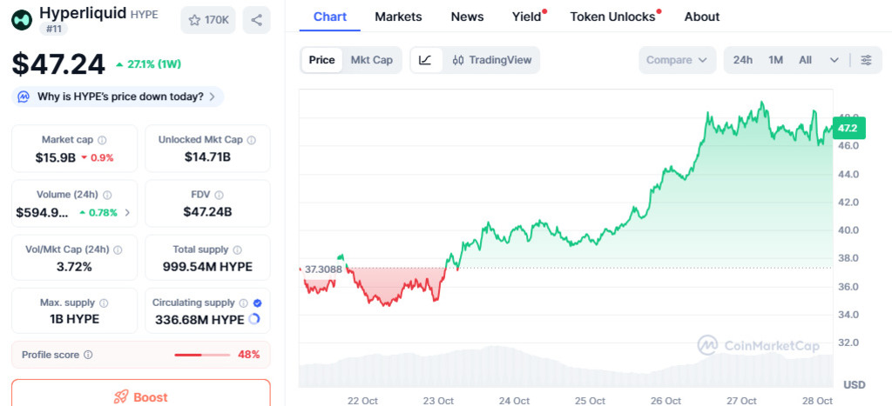The image size is (892, 406).
Task: Open chart settings sliders icon
Action: point(866,60)
